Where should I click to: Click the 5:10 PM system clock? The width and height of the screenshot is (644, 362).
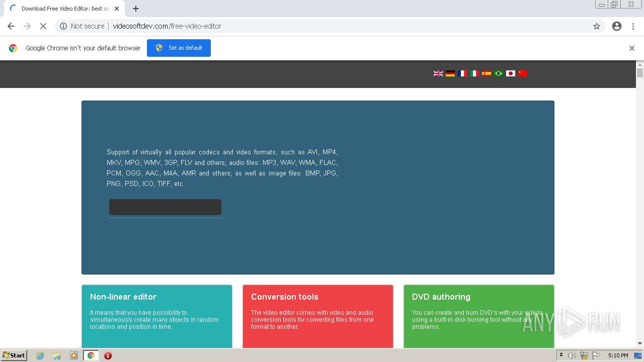pyautogui.click(x=618, y=355)
